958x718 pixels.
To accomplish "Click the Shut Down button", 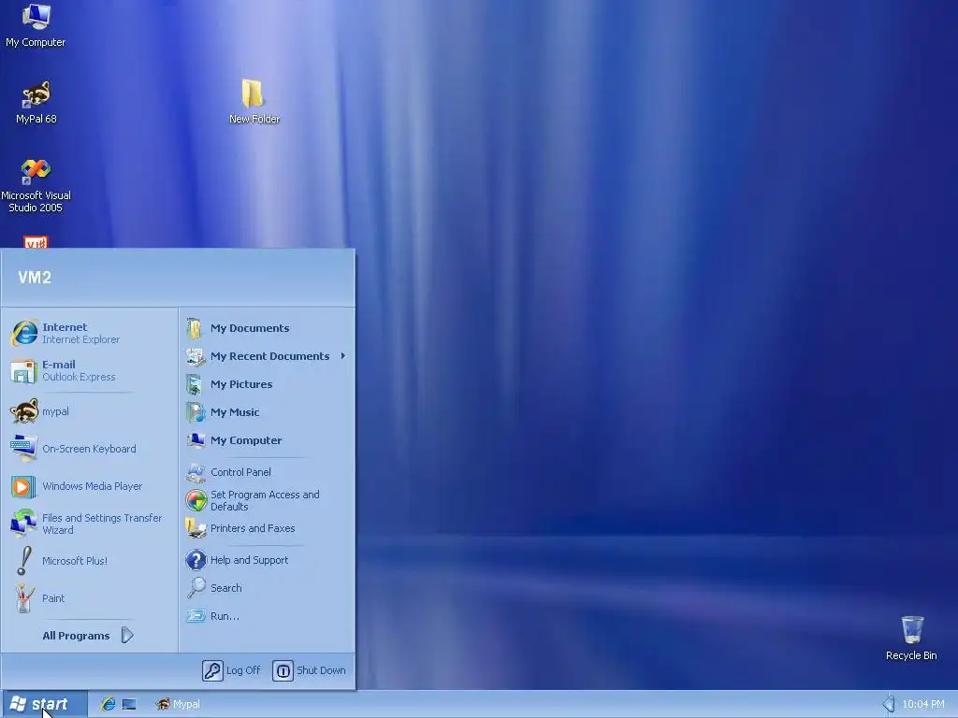I will [309, 670].
